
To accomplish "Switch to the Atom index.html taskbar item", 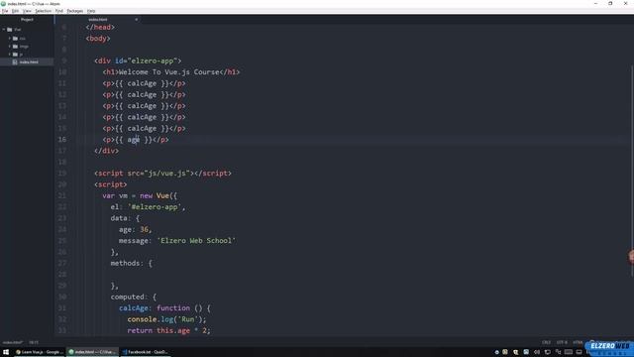I will coord(92,352).
